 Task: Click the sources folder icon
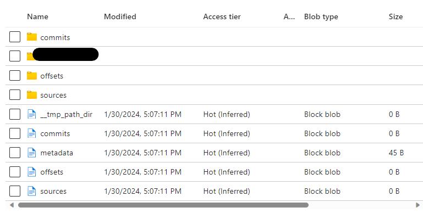coord(32,95)
